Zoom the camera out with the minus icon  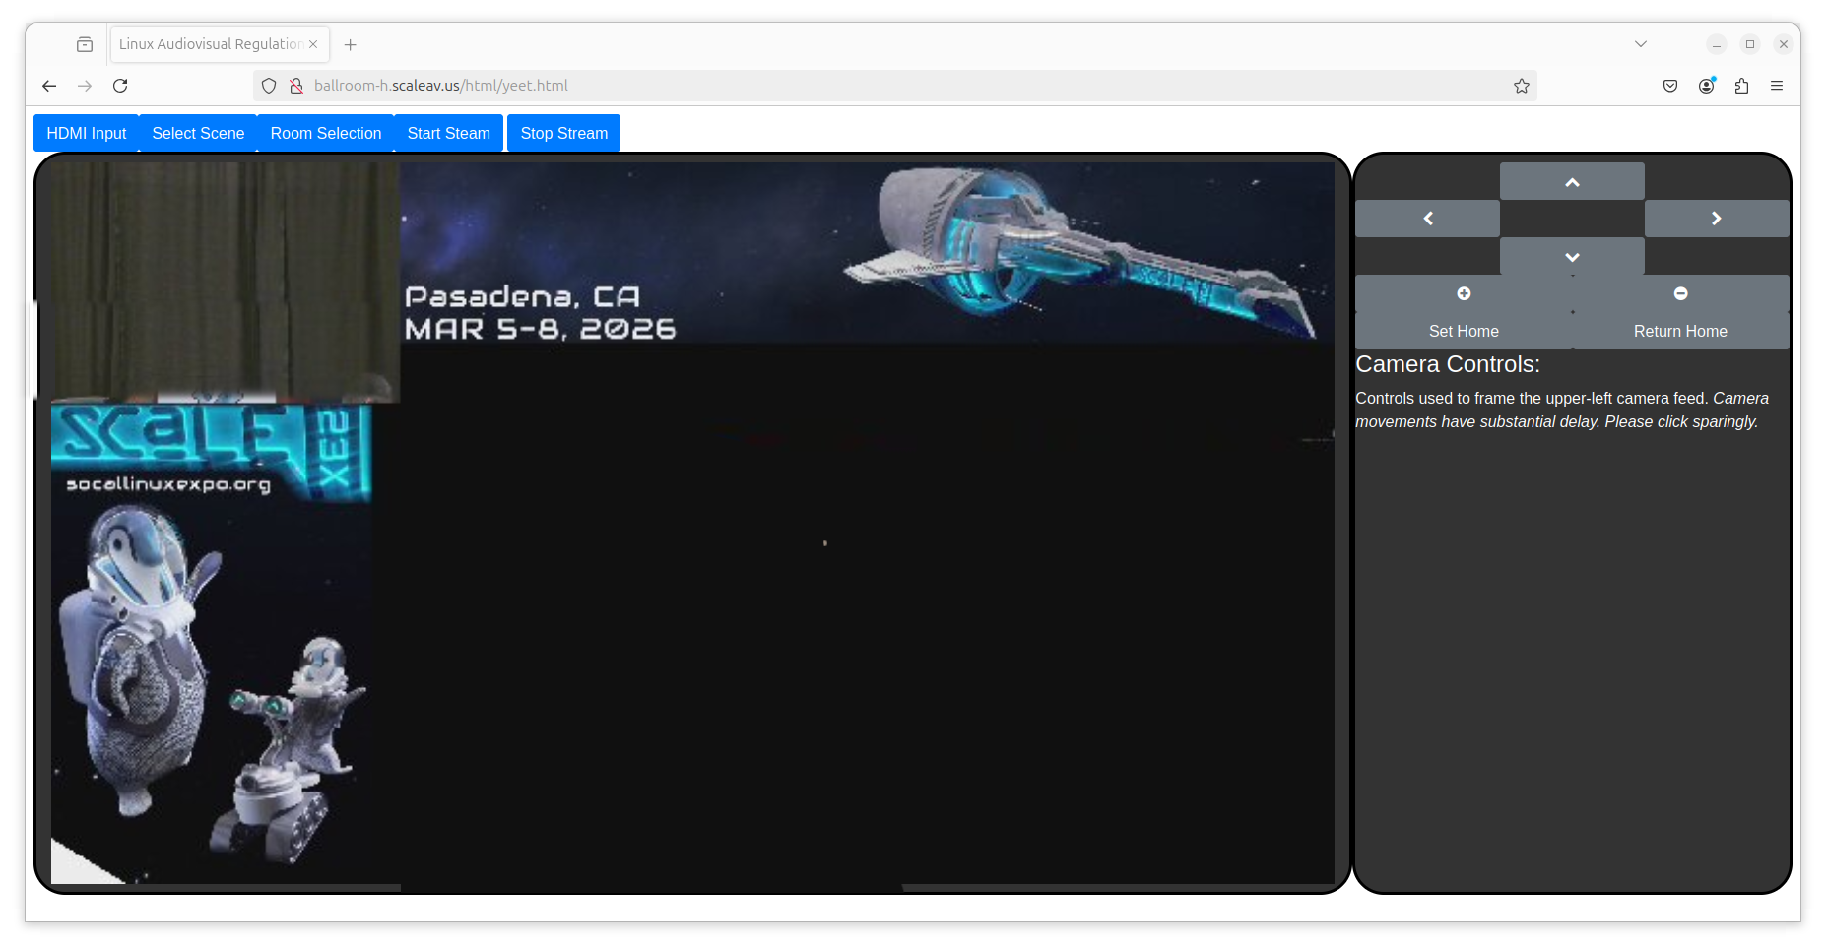(x=1679, y=292)
